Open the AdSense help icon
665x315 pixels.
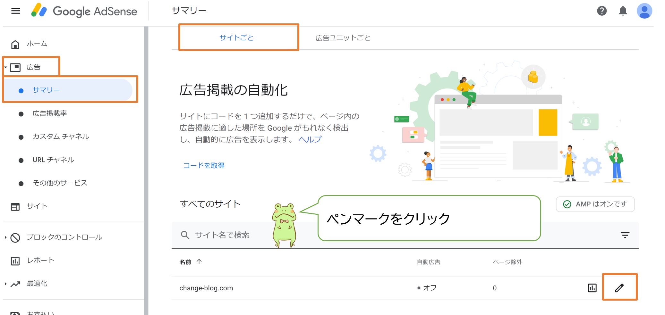[602, 11]
